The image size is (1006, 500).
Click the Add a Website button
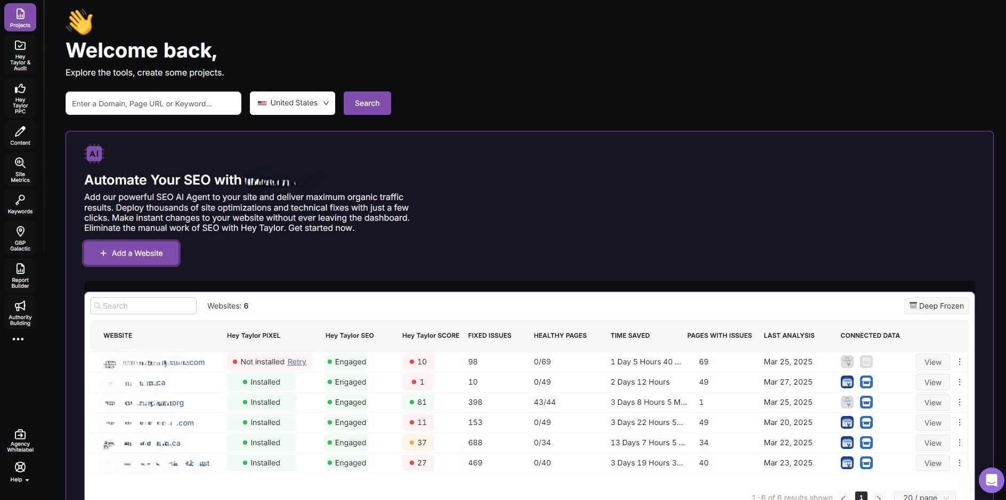pyautogui.click(x=132, y=253)
